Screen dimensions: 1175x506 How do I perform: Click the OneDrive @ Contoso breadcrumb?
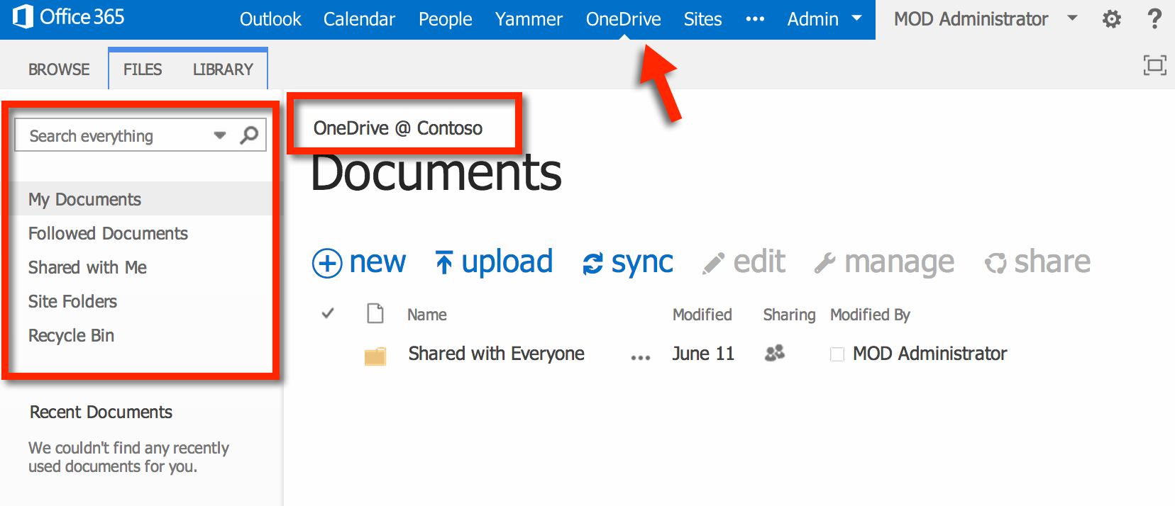click(398, 128)
